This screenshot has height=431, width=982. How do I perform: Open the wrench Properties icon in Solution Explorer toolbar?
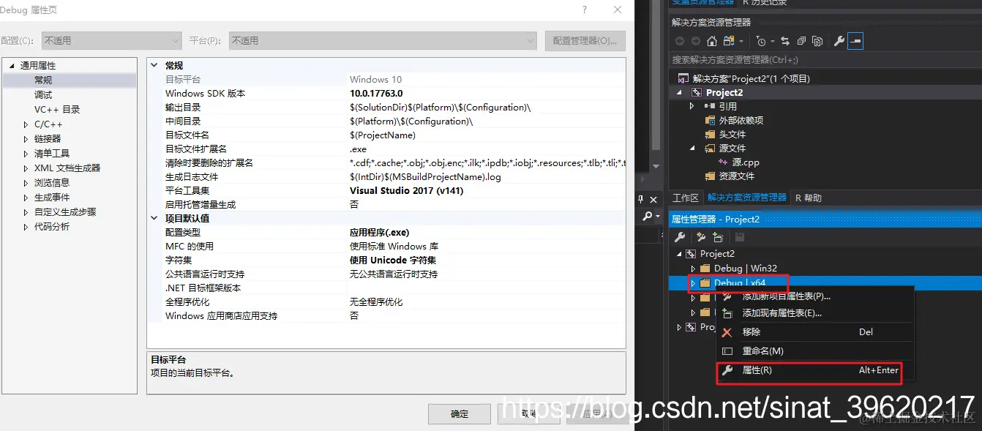coord(839,41)
